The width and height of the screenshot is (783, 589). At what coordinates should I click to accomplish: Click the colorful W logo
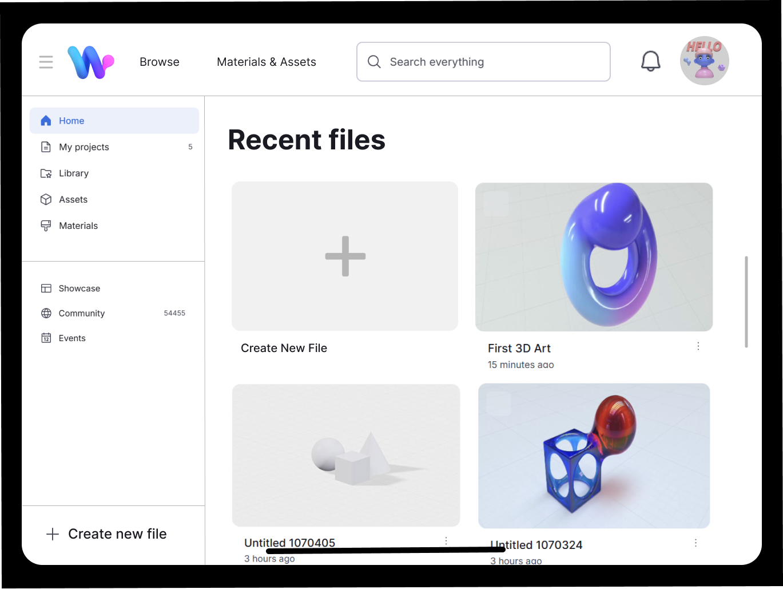click(x=90, y=62)
